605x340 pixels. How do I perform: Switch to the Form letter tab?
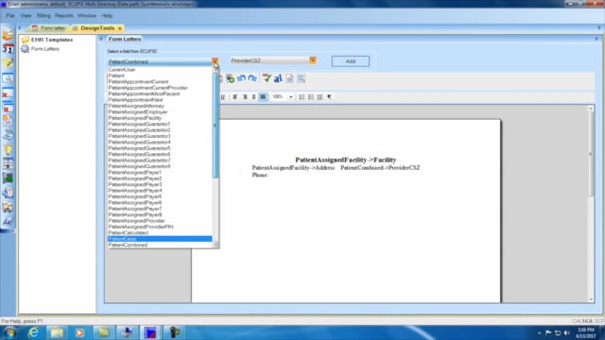click(49, 28)
